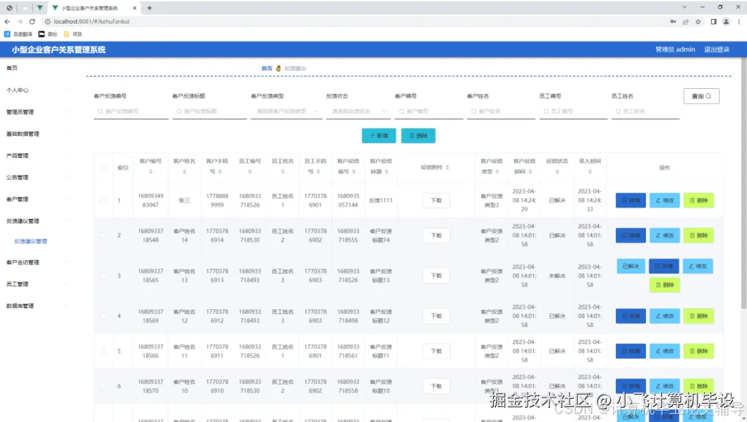Check the checkbox for row 3
Viewport: 747px width, 422px height.
(x=103, y=276)
